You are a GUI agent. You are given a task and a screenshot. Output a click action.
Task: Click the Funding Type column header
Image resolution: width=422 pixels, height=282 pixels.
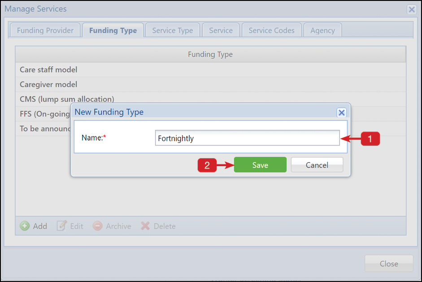(210, 54)
